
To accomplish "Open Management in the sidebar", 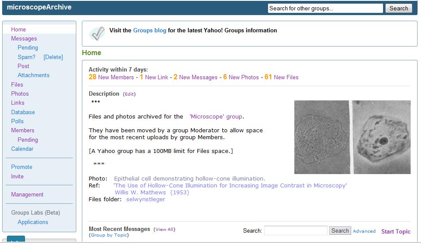I will (27, 194).
